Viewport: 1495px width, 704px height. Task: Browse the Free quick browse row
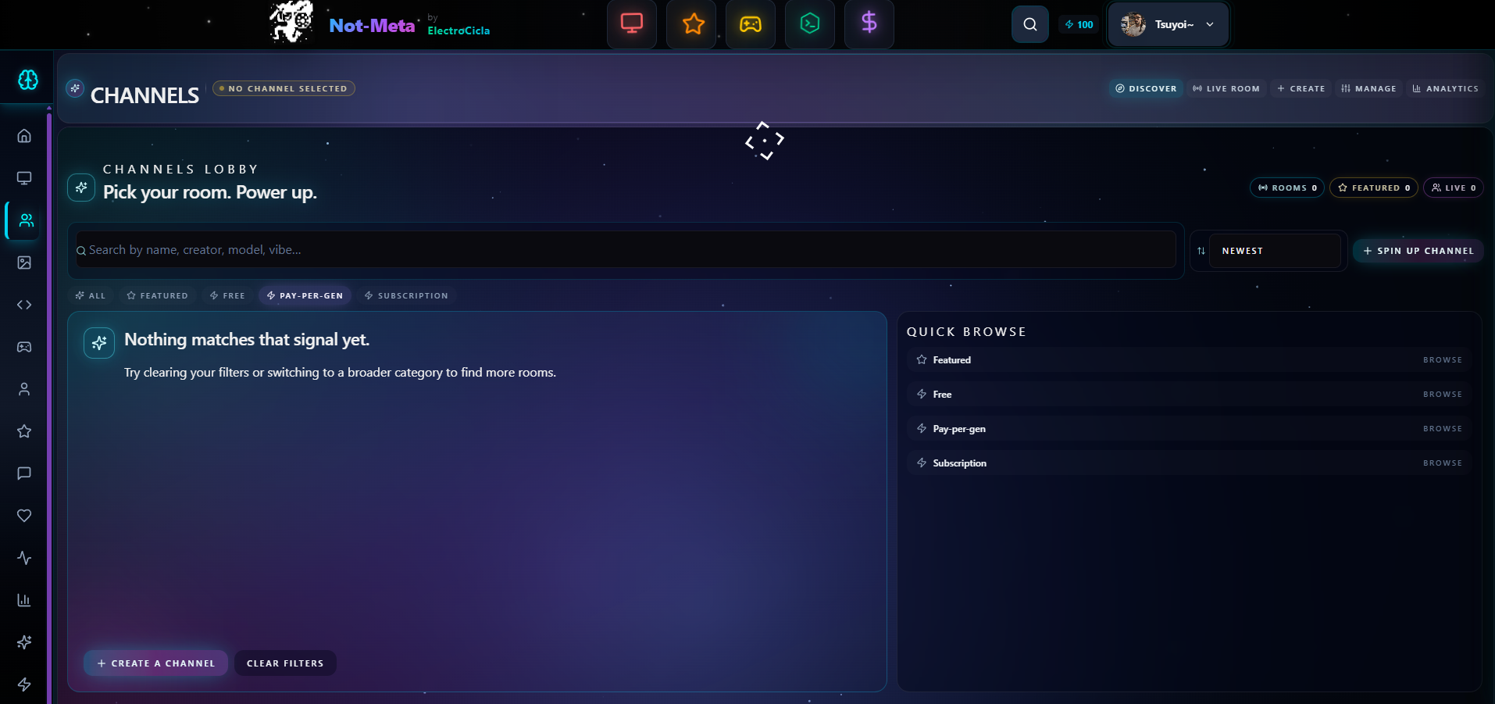coord(1189,395)
